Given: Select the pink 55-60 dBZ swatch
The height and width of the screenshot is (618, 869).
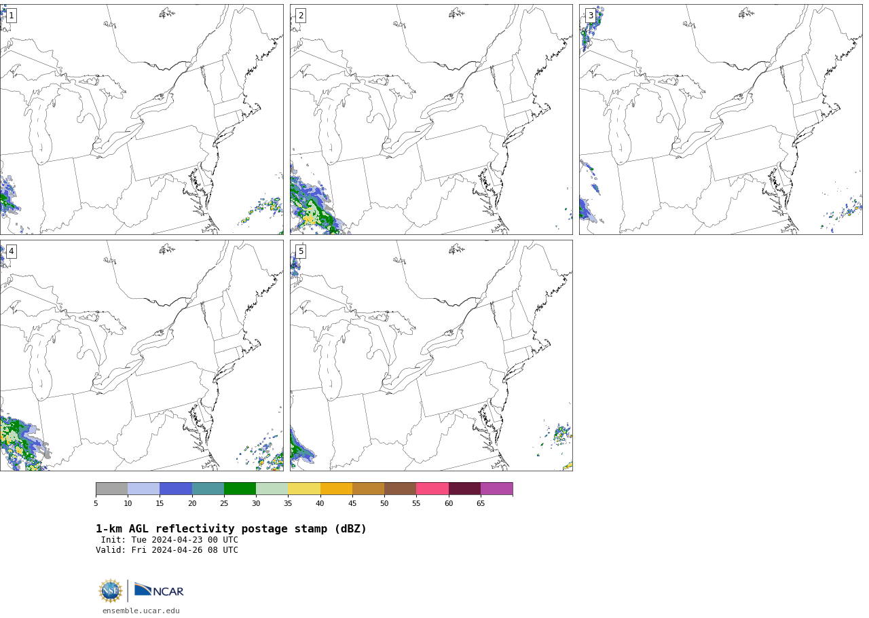Looking at the screenshot, I should click(x=432, y=489).
